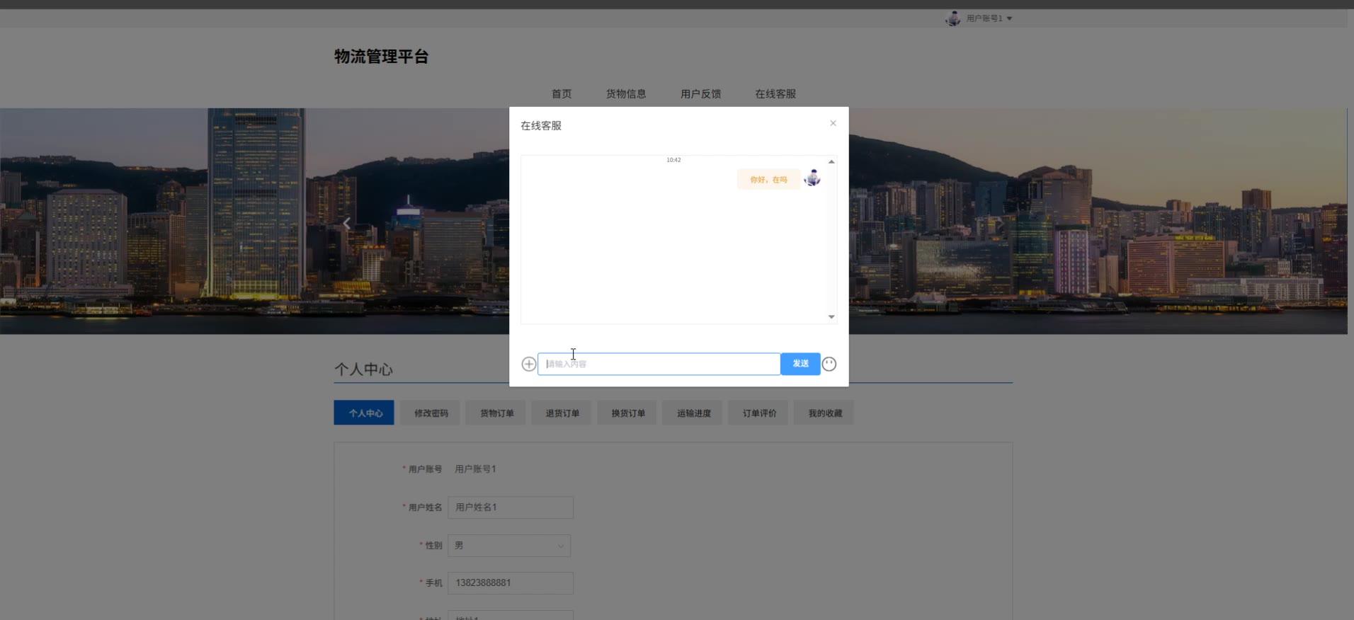Focus the chat message input field

point(659,364)
